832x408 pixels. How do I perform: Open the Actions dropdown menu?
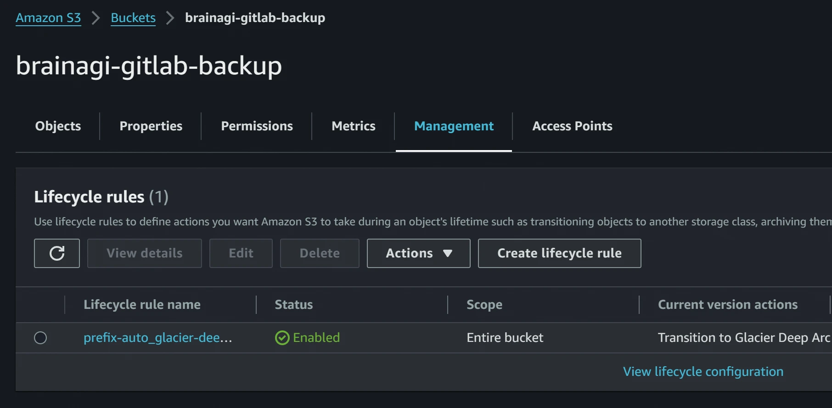[418, 253]
